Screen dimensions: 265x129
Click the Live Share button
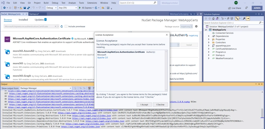[234, 8]
